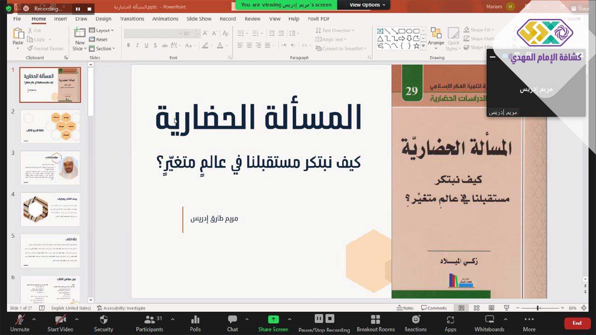Adjust the zoom slider in status bar
The height and width of the screenshot is (335, 596).
pyautogui.click(x=538, y=308)
